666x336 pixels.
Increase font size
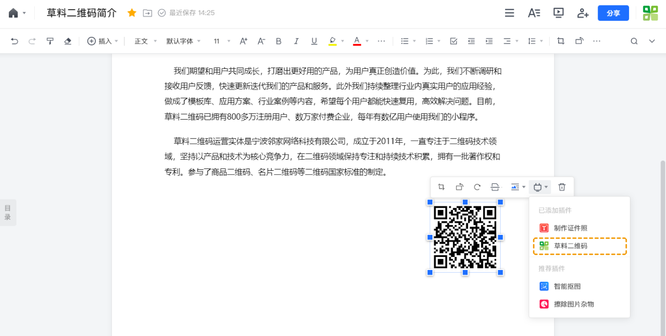(243, 41)
